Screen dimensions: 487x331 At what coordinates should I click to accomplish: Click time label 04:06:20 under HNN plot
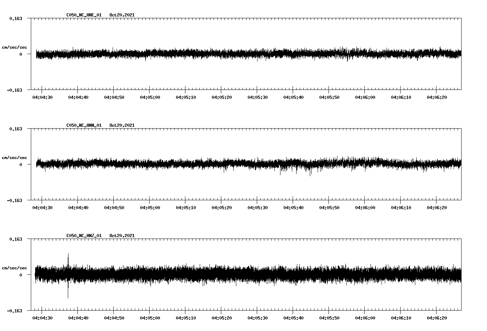(437, 208)
